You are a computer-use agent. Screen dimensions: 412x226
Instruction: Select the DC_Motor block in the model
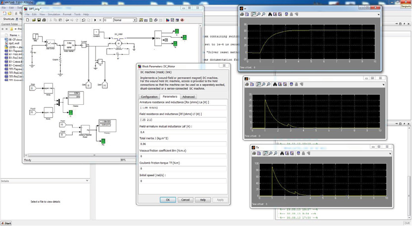point(119,44)
